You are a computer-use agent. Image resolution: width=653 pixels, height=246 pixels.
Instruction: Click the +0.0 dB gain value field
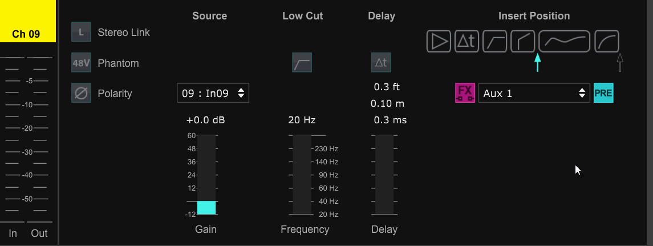[x=206, y=120]
